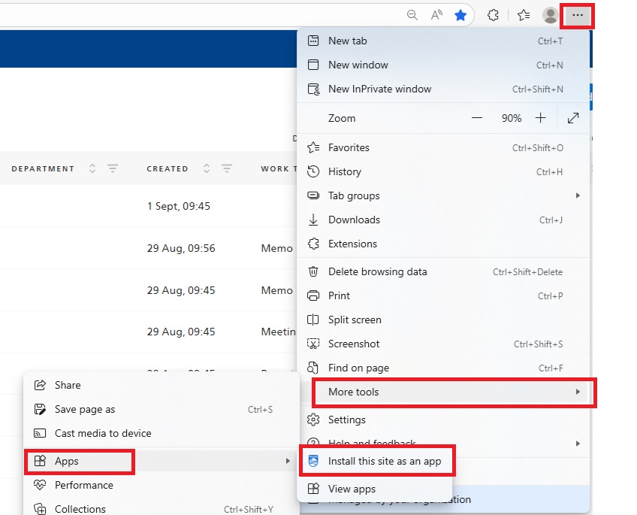Open Performance menu entry

coord(162,486)
